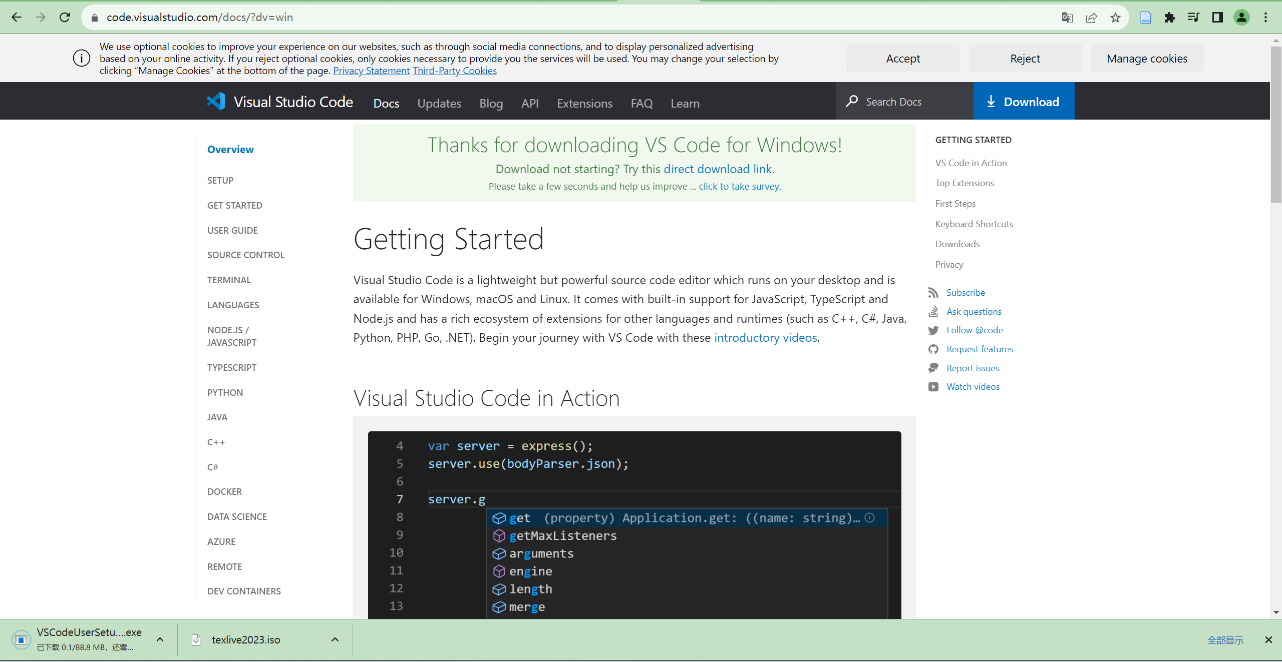The width and height of the screenshot is (1282, 662).
Task: Expand options for VSCodeUserSetup.exe download
Action: [x=160, y=639]
